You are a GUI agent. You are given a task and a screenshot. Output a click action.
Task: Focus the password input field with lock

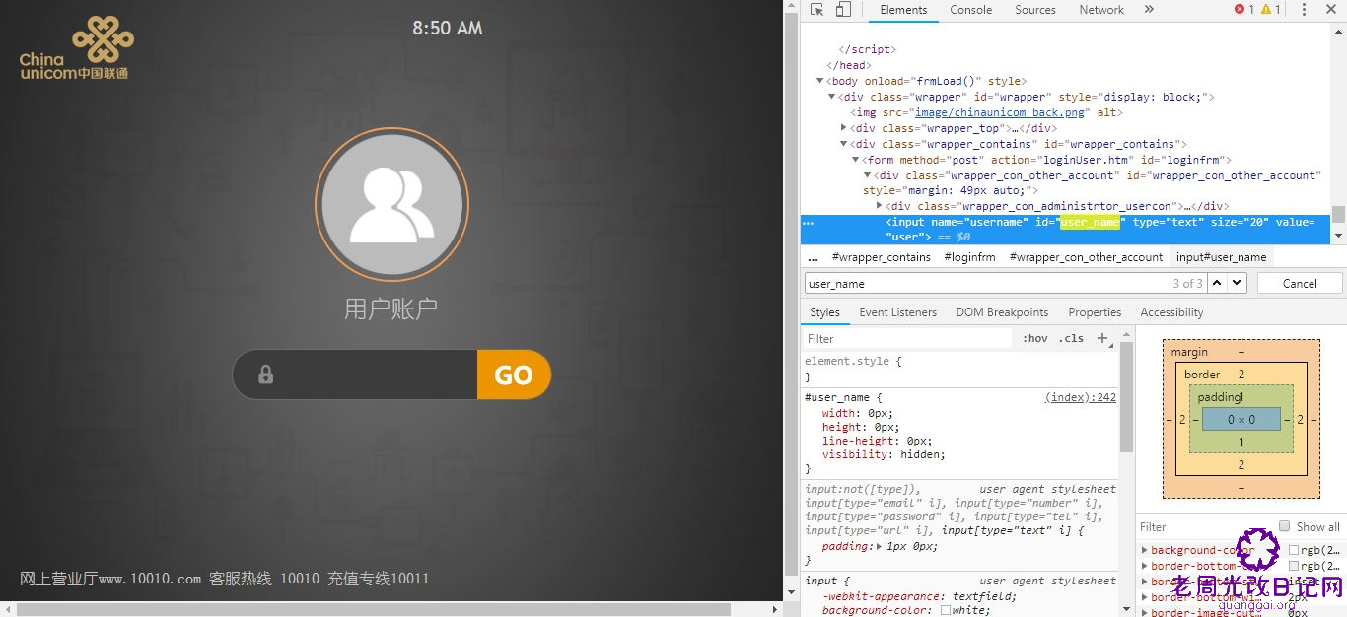tap(355, 375)
